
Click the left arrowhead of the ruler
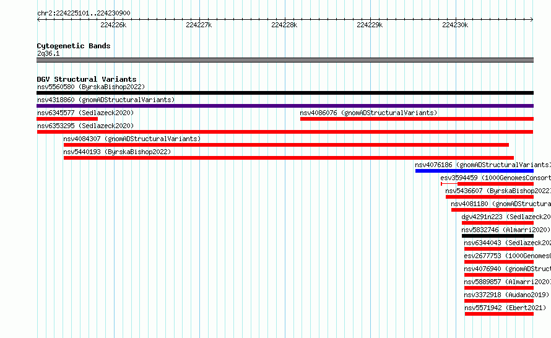[x=38, y=20]
